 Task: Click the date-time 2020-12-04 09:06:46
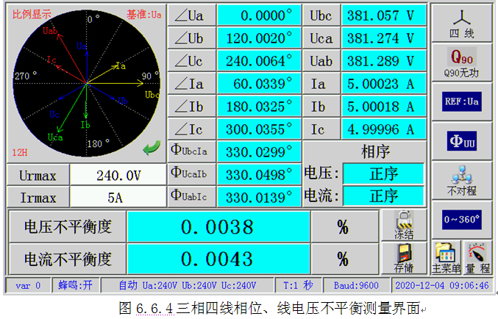pos(442,285)
